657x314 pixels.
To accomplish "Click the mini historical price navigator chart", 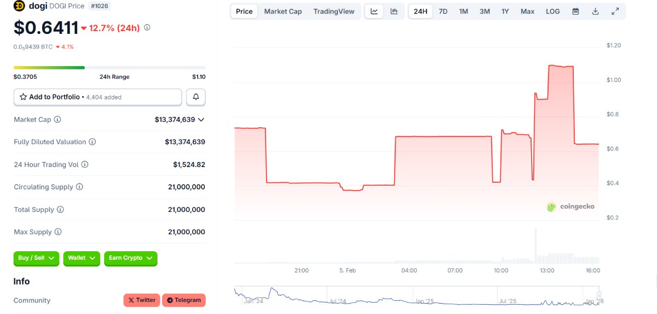I will (x=416, y=297).
